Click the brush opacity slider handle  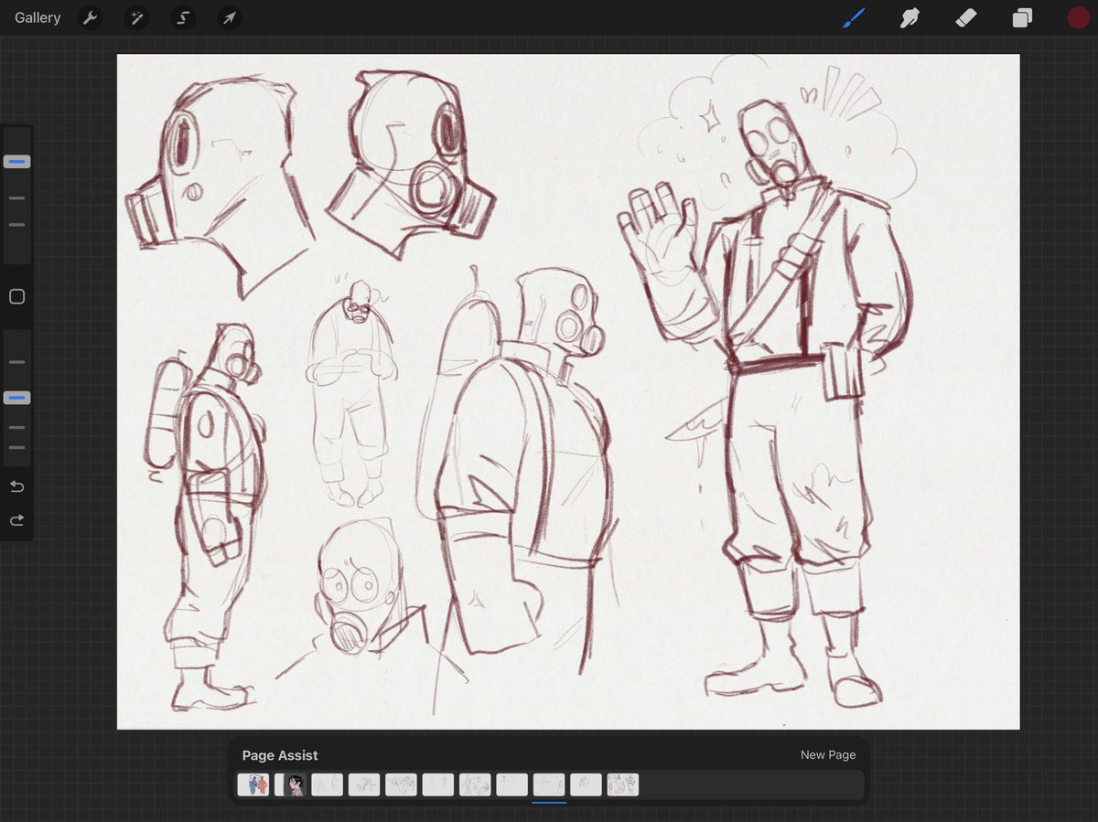[x=16, y=398]
